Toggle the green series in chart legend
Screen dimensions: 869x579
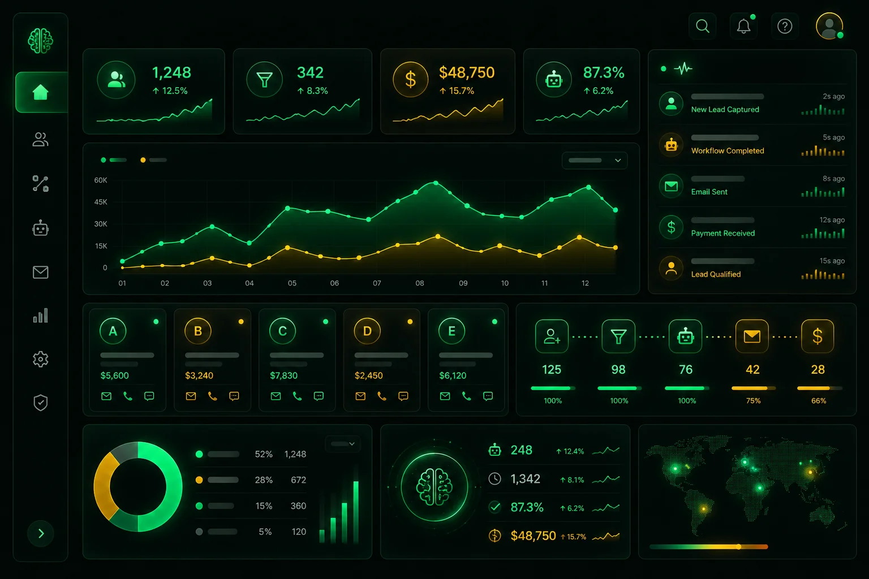[x=114, y=160]
